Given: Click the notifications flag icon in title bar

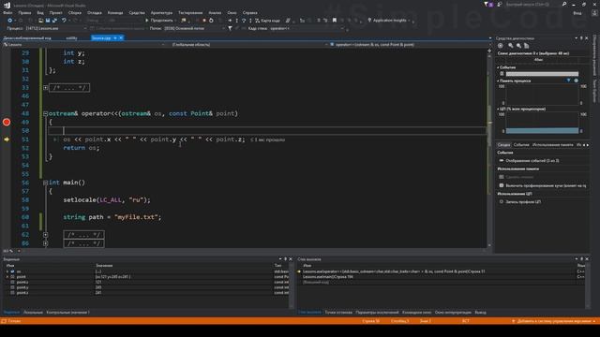Looking at the screenshot, I should tap(488, 4).
